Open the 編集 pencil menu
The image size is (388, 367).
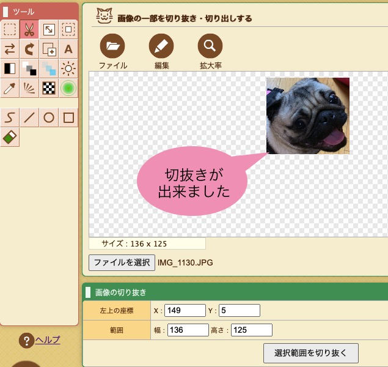click(x=161, y=46)
